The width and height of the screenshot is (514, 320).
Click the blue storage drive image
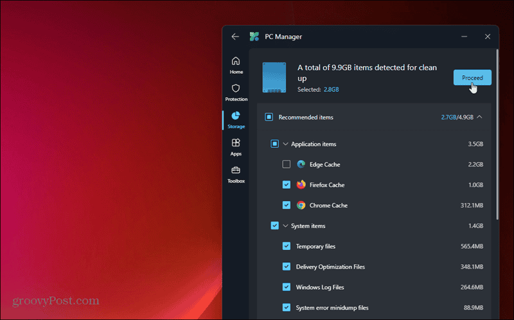tap(274, 78)
